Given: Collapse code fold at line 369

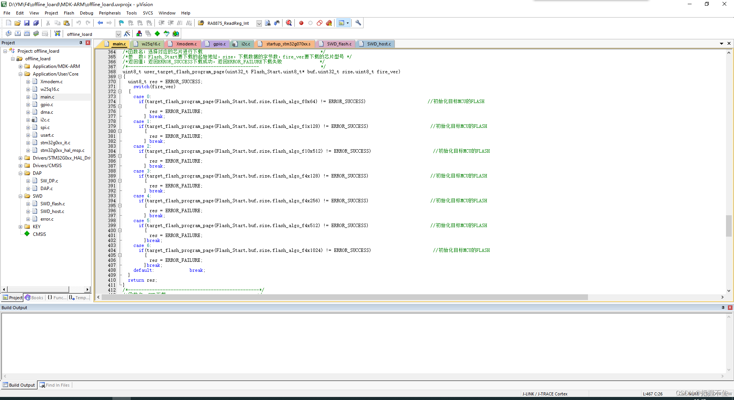Looking at the screenshot, I should pyautogui.click(x=120, y=77).
